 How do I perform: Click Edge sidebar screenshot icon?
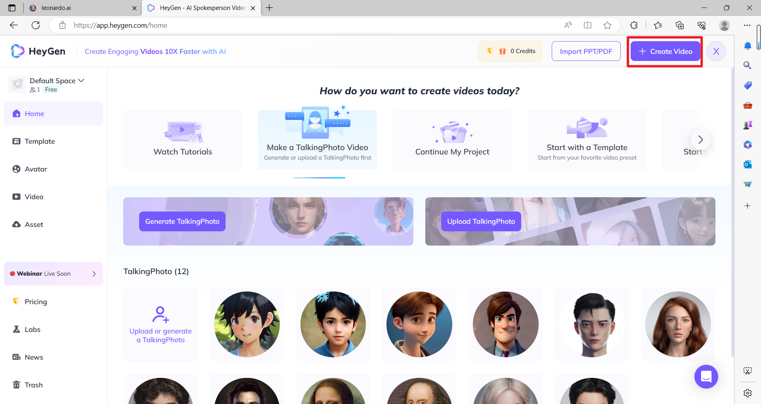coord(748,371)
